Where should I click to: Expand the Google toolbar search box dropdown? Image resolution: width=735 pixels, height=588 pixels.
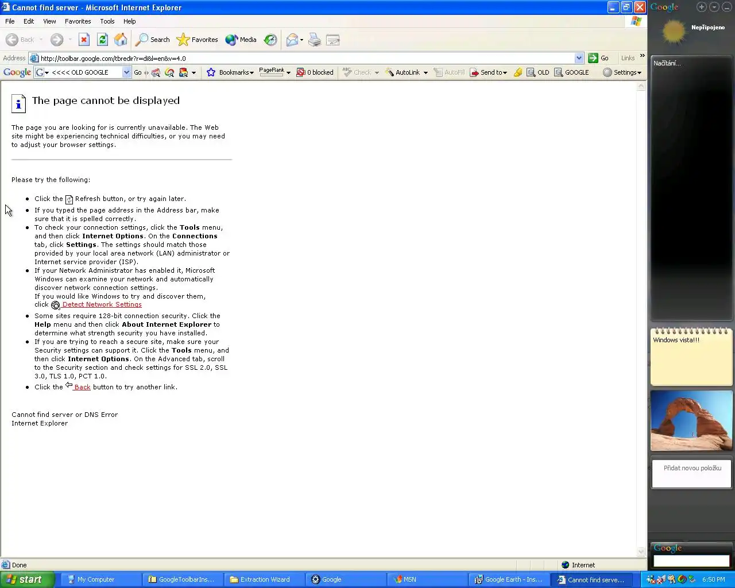127,72
